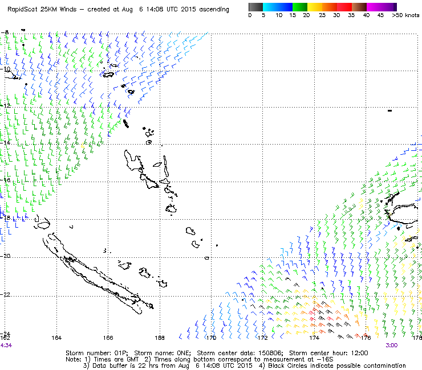Click the yellow 20-25 knots legend swatch
Image resolution: width=422 pixels, height=370 pixels.
pyautogui.click(x=315, y=7)
